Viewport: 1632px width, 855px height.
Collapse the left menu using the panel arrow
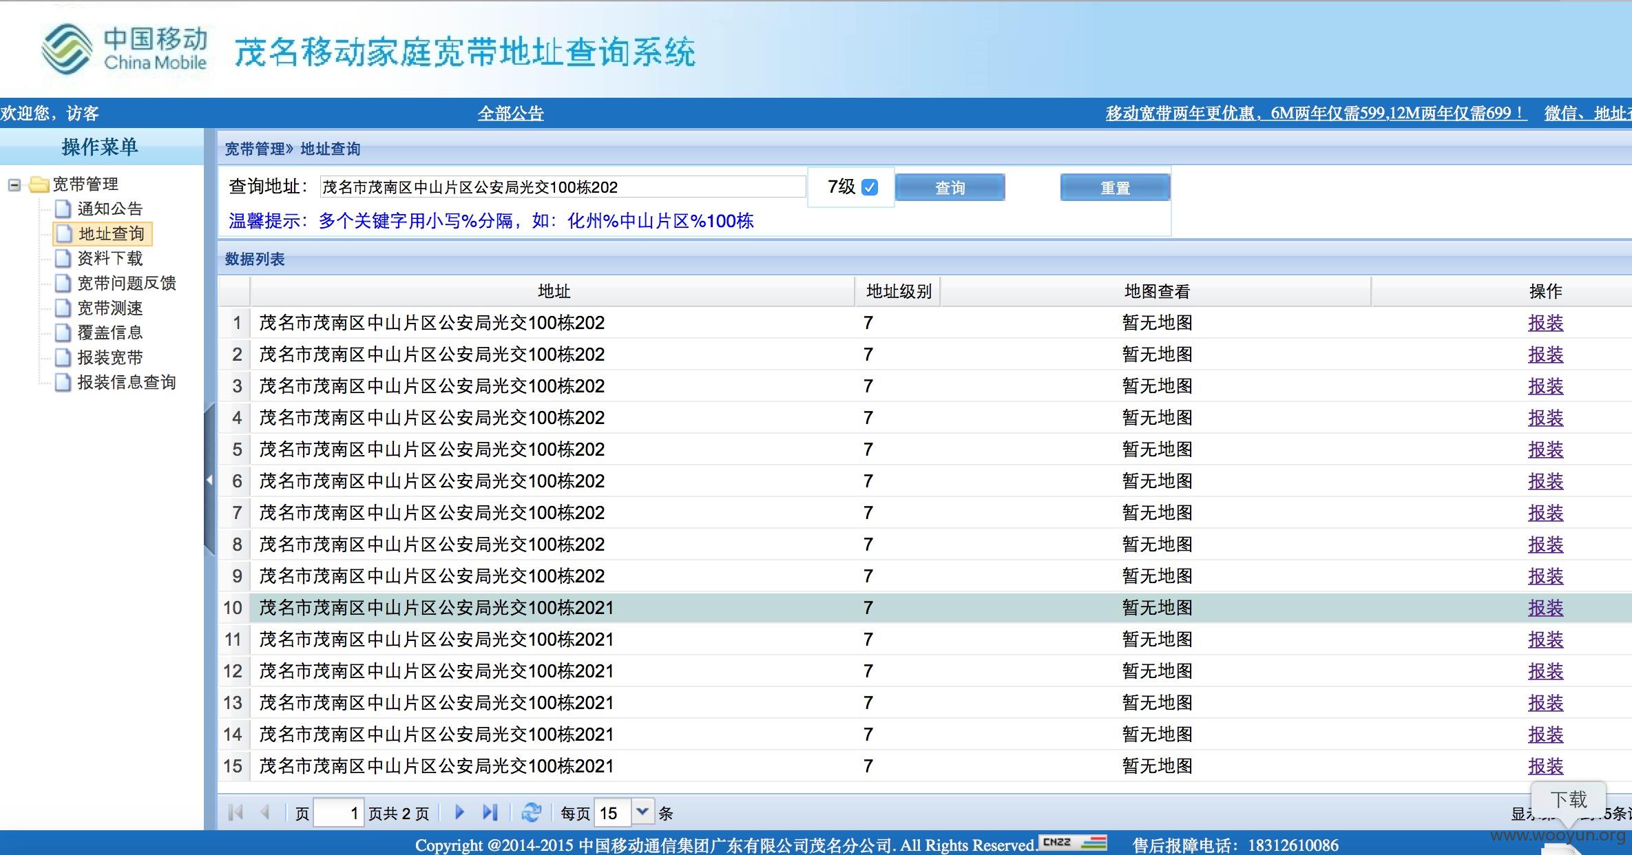(209, 480)
